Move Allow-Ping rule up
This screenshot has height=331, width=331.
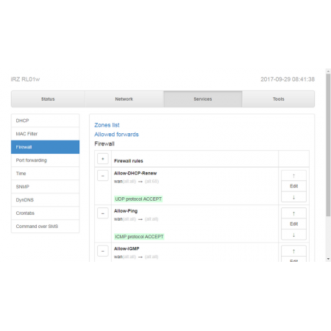(x=293, y=213)
